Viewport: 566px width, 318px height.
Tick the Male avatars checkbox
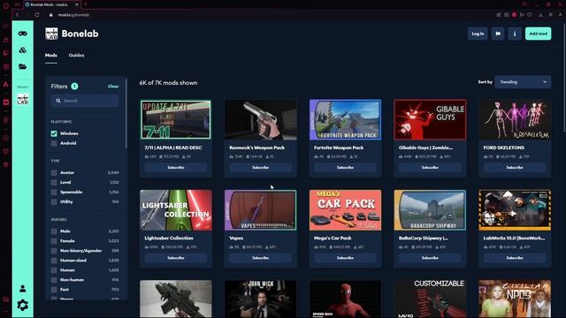click(54, 231)
